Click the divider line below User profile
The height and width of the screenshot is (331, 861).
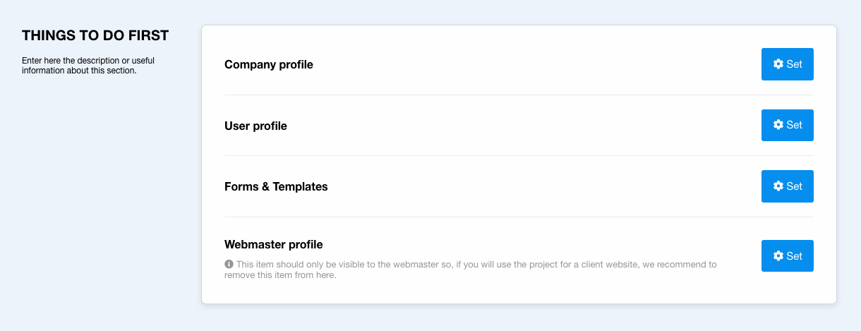(519, 155)
